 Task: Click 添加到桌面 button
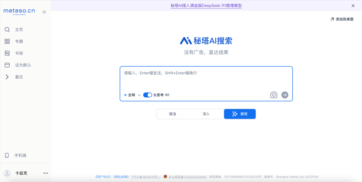click(x=342, y=19)
